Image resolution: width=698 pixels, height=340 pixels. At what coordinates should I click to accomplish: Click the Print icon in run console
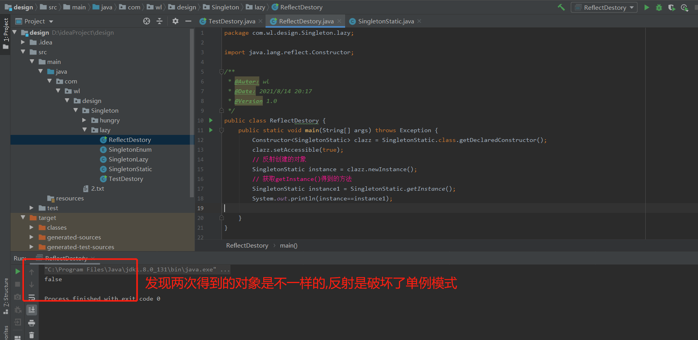(x=32, y=323)
